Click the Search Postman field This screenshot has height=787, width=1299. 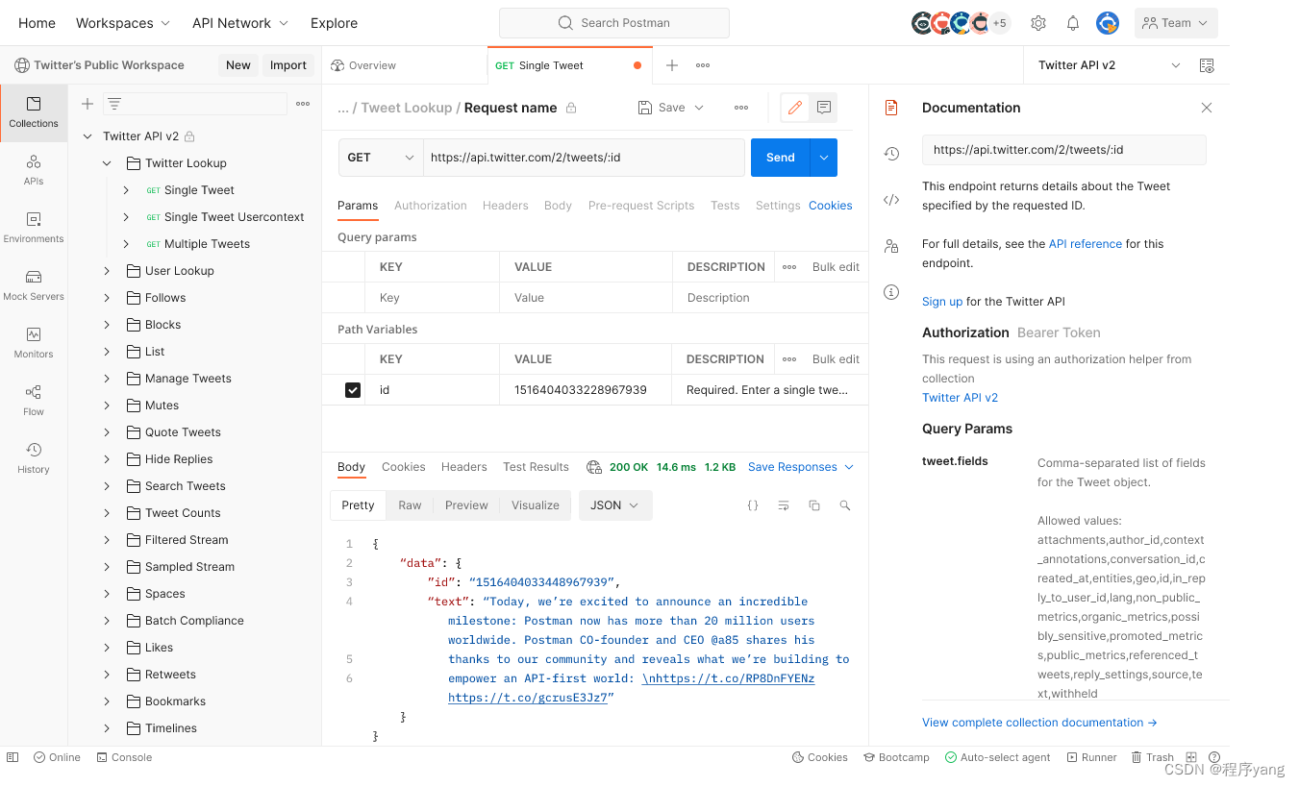click(x=614, y=23)
